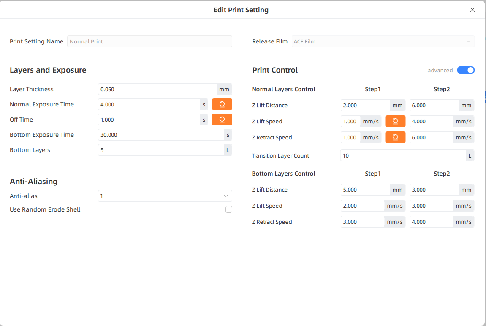This screenshot has height=326, width=486.
Task: Open the Anti-alias dropdown
Action: pyautogui.click(x=165, y=196)
